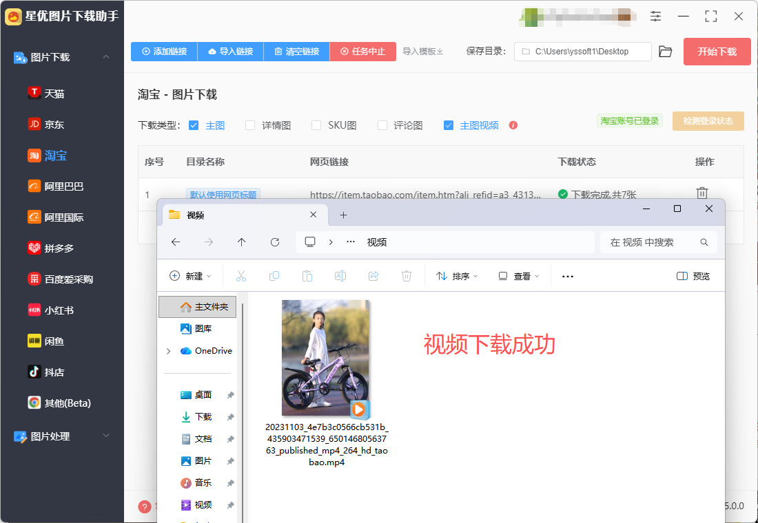Click the delete trash icon in row 1

(701, 193)
